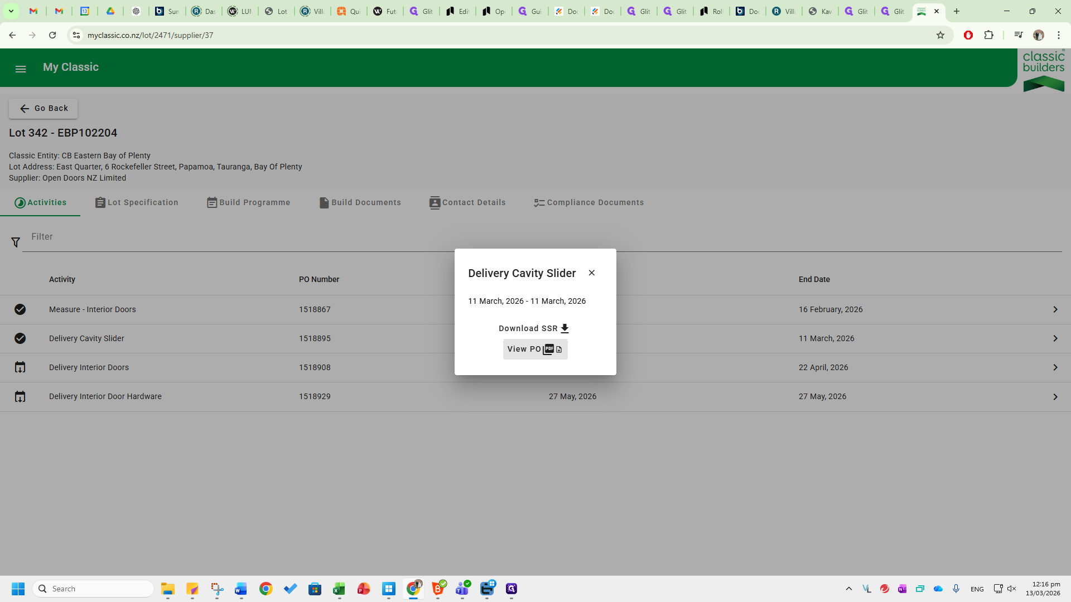
Task: Expand the Delivery Interior Doors row chevron
Action: click(1055, 367)
